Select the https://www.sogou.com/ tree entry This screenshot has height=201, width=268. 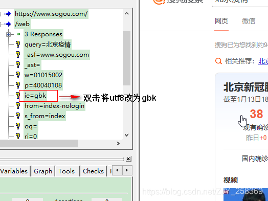[x=51, y=14]
